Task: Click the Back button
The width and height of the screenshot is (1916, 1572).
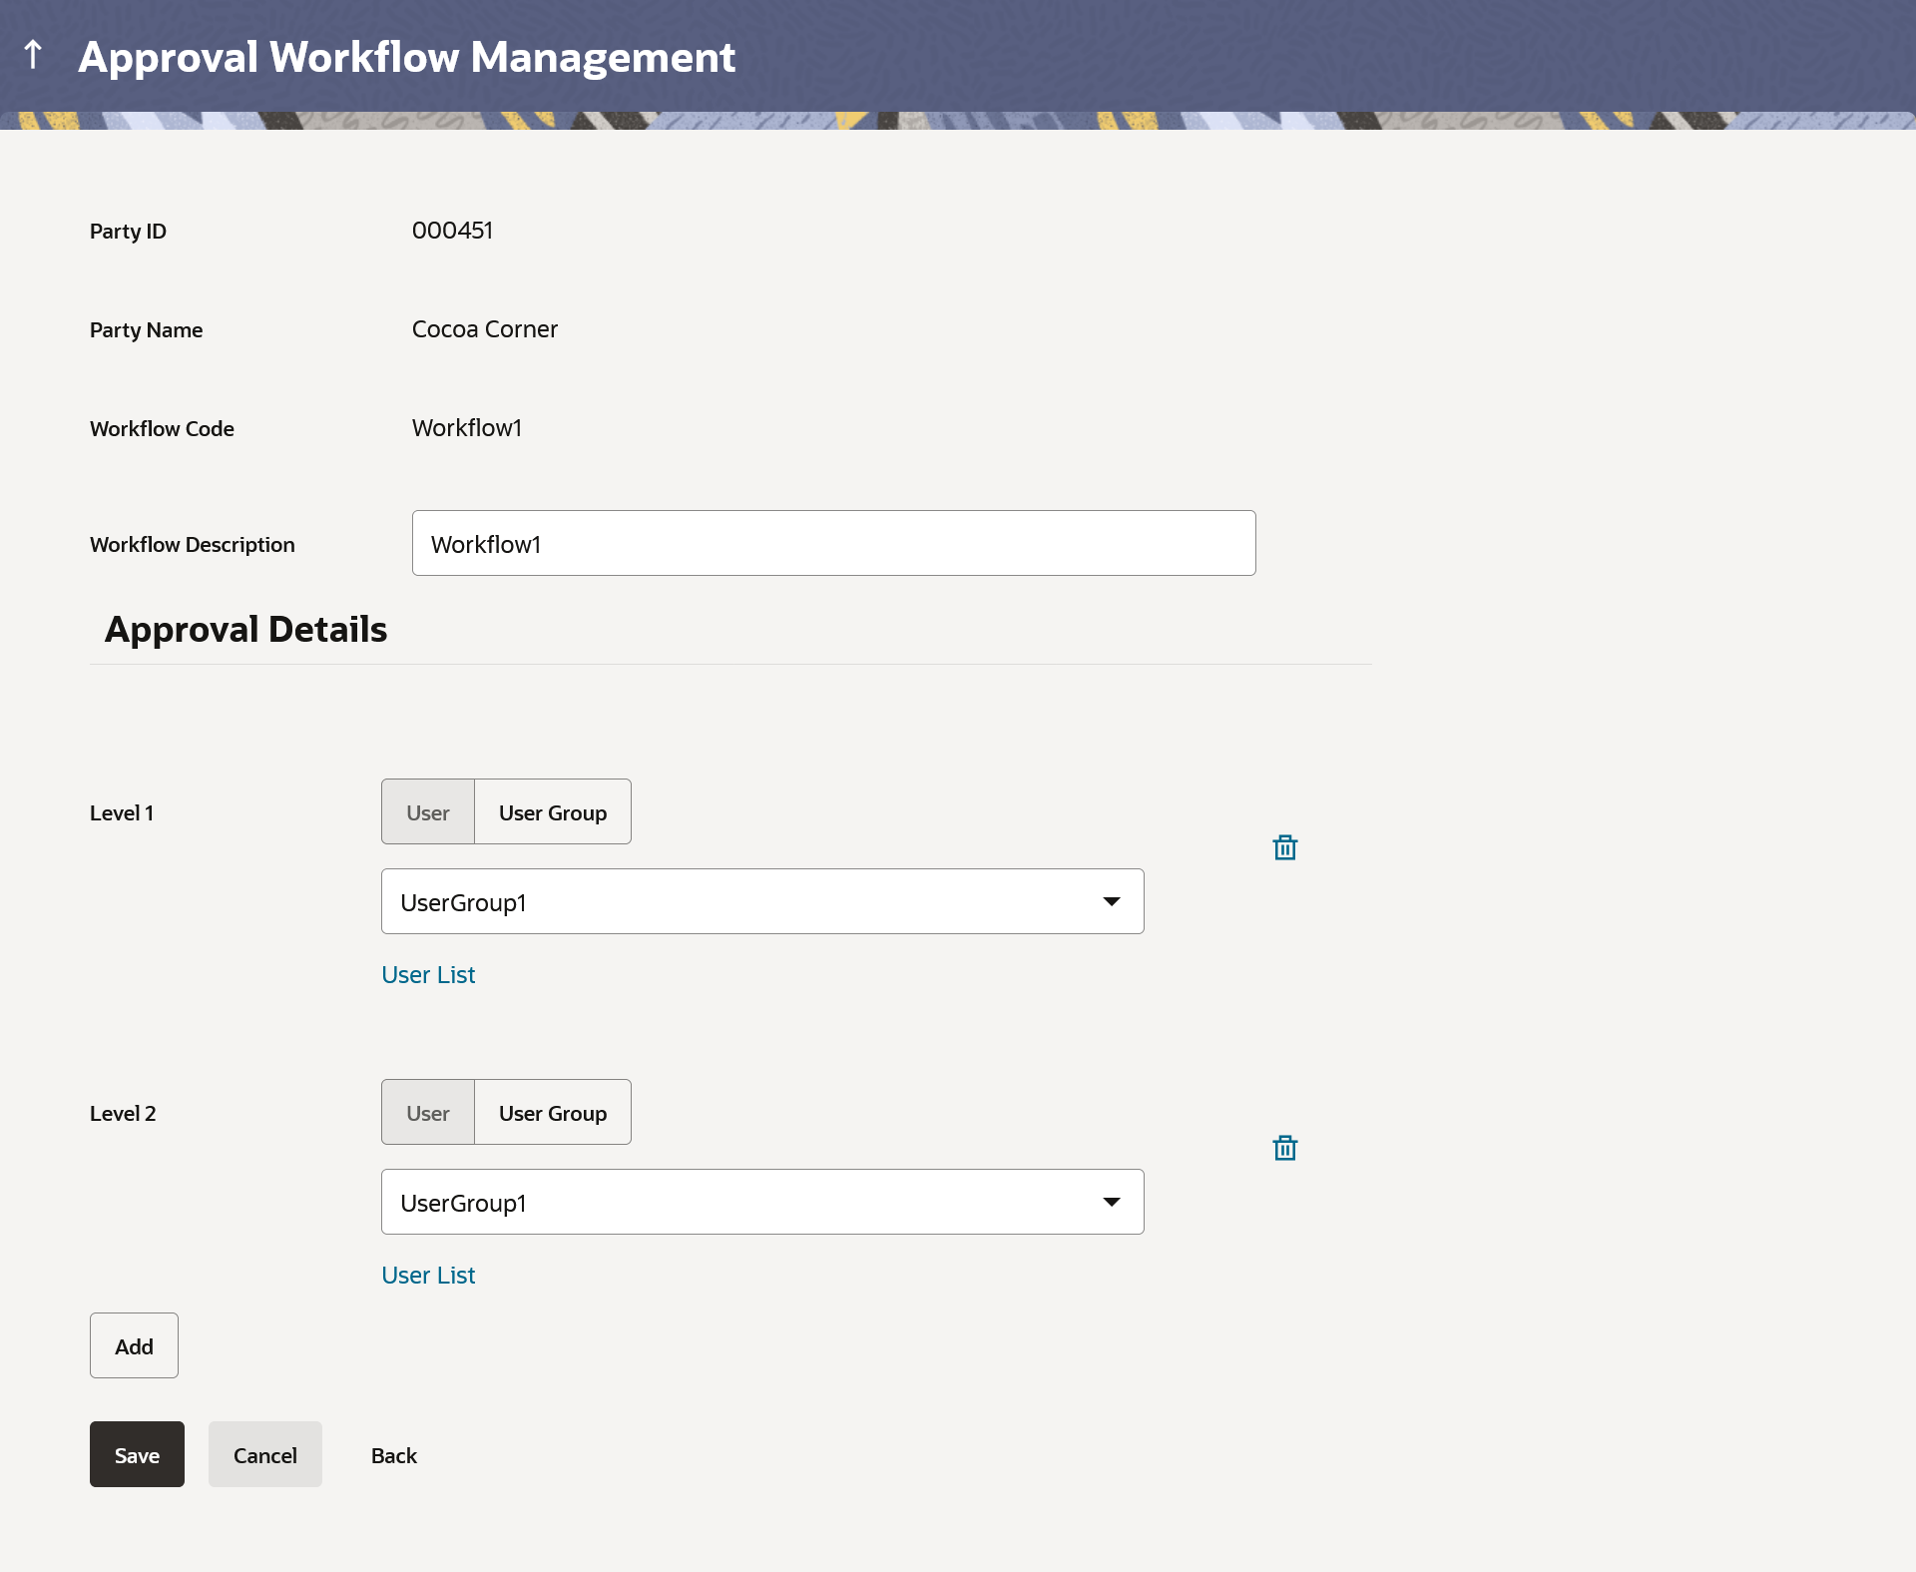Action: pyautogui.click(x=393, y=1455)
